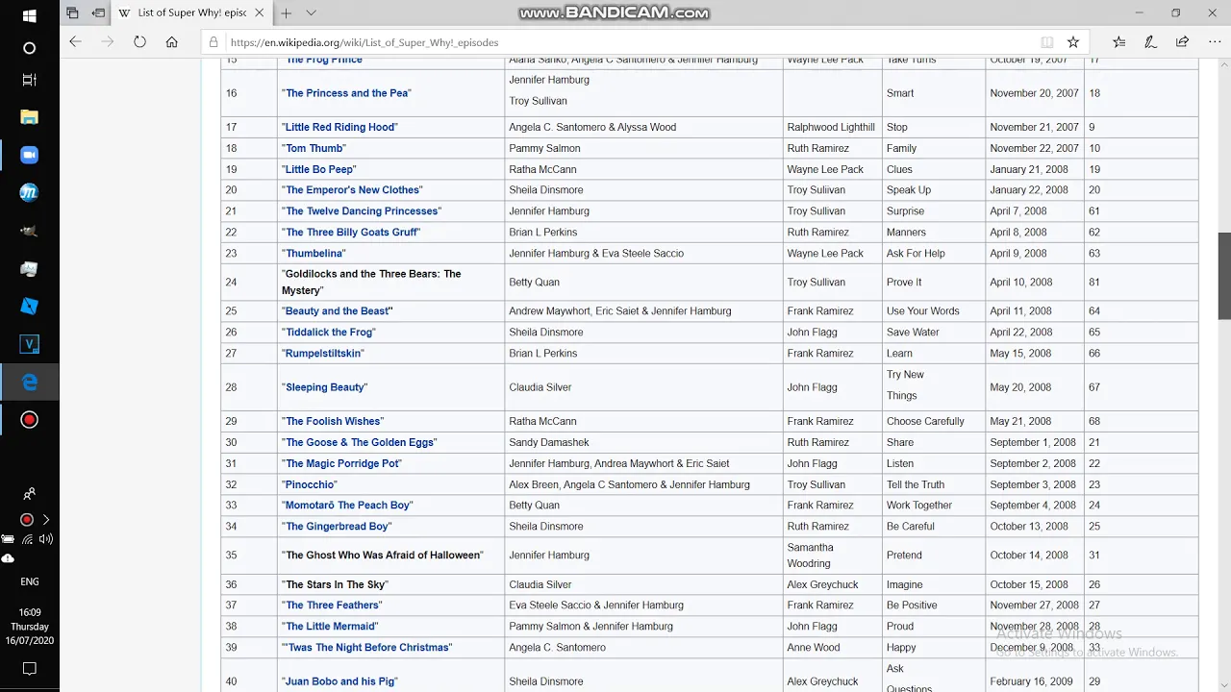Open The Emperor's New Clothes link

352,190
